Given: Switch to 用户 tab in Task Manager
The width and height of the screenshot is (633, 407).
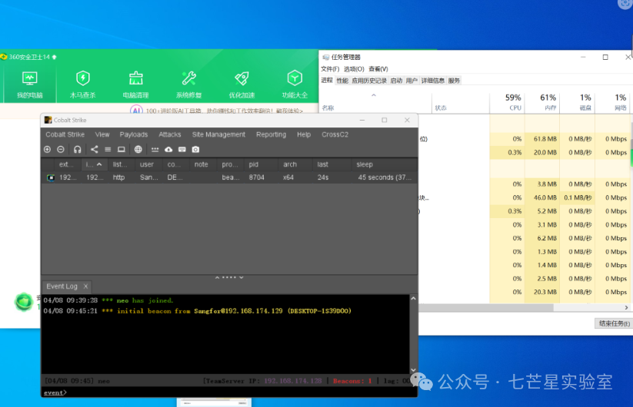Looking at the screenshot, I should pos(411,81).
